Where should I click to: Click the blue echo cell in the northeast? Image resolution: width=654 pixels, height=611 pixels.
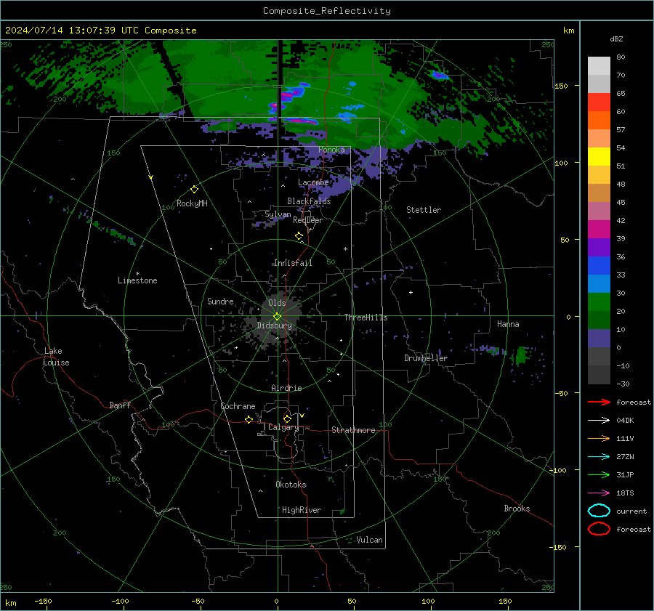pyautogui.click(x=440, y=76)
